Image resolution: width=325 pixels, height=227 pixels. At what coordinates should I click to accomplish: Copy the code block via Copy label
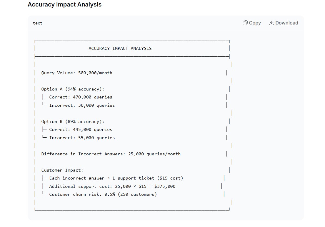coord(255,23)
